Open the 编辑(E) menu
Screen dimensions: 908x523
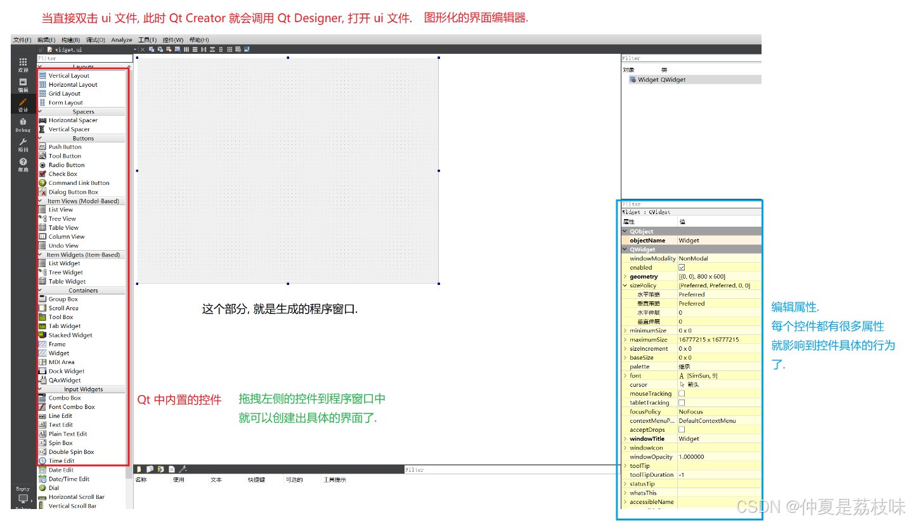click(46, 40)
